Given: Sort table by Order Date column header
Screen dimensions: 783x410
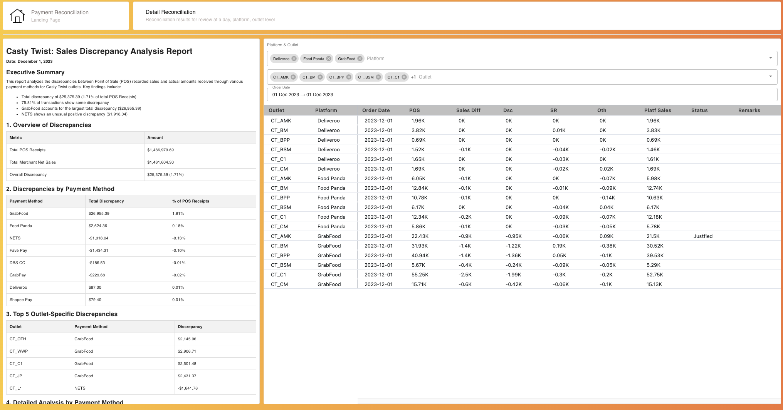Looking at the screenshot, I should (376, 110).
